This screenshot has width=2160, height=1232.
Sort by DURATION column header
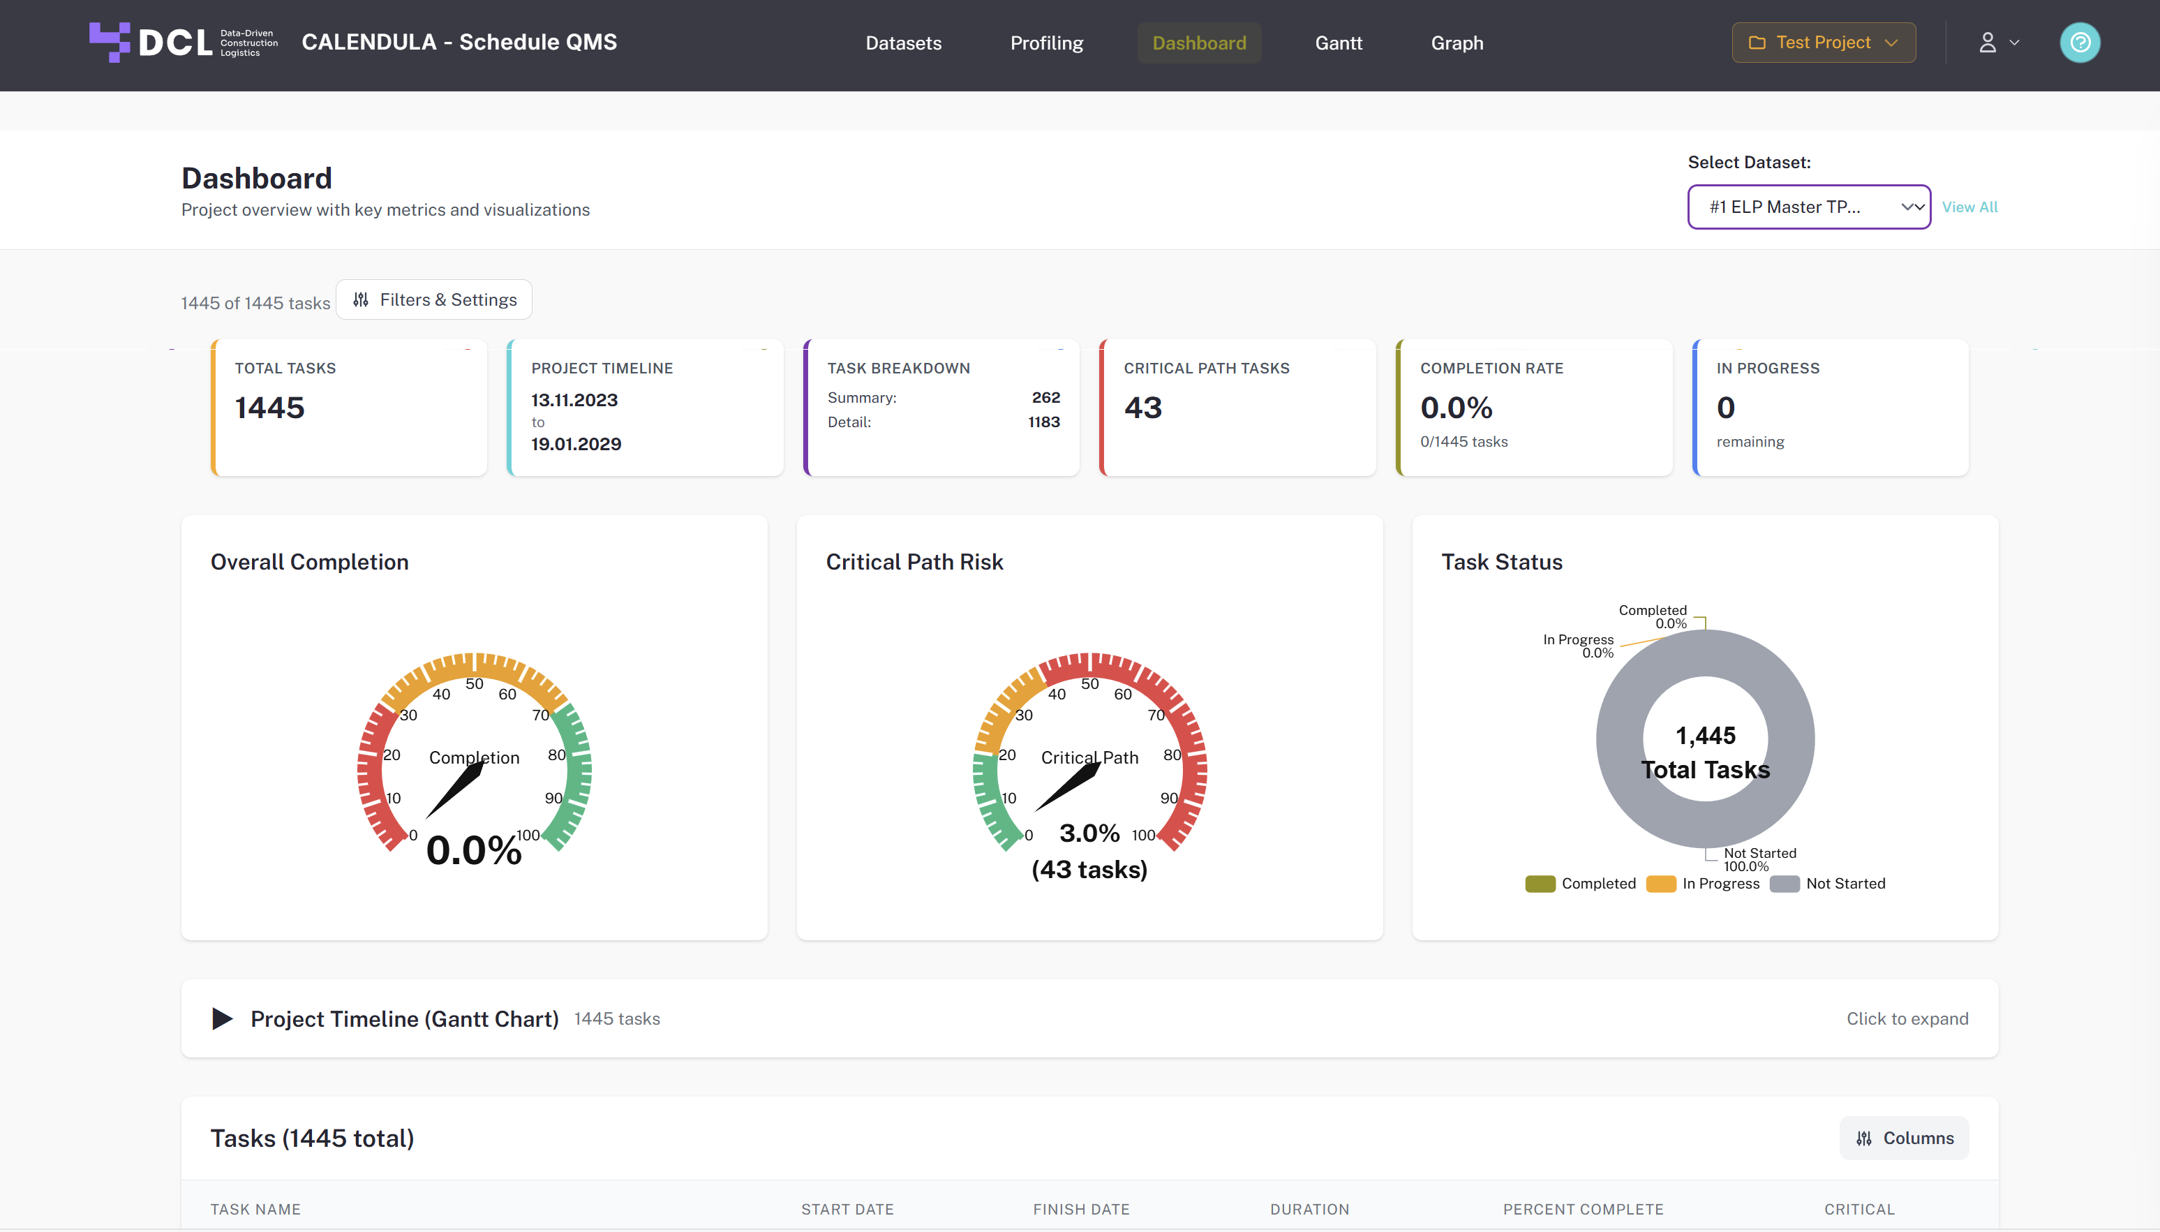coord(1309,1209)
